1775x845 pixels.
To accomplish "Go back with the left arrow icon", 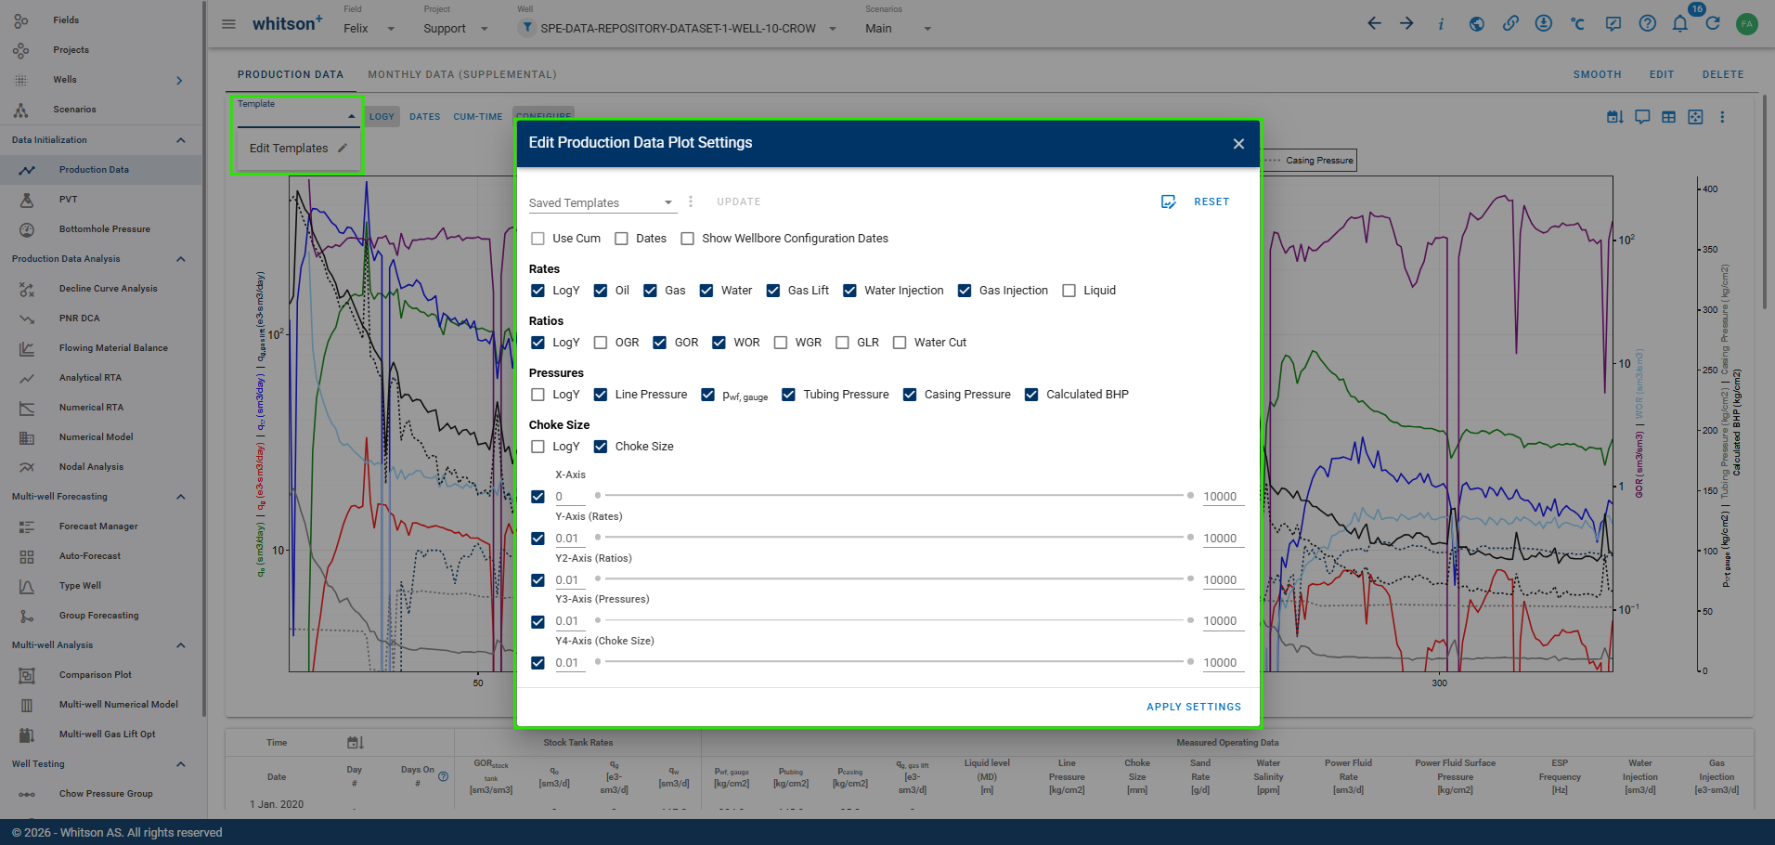I will (1374, 23).
